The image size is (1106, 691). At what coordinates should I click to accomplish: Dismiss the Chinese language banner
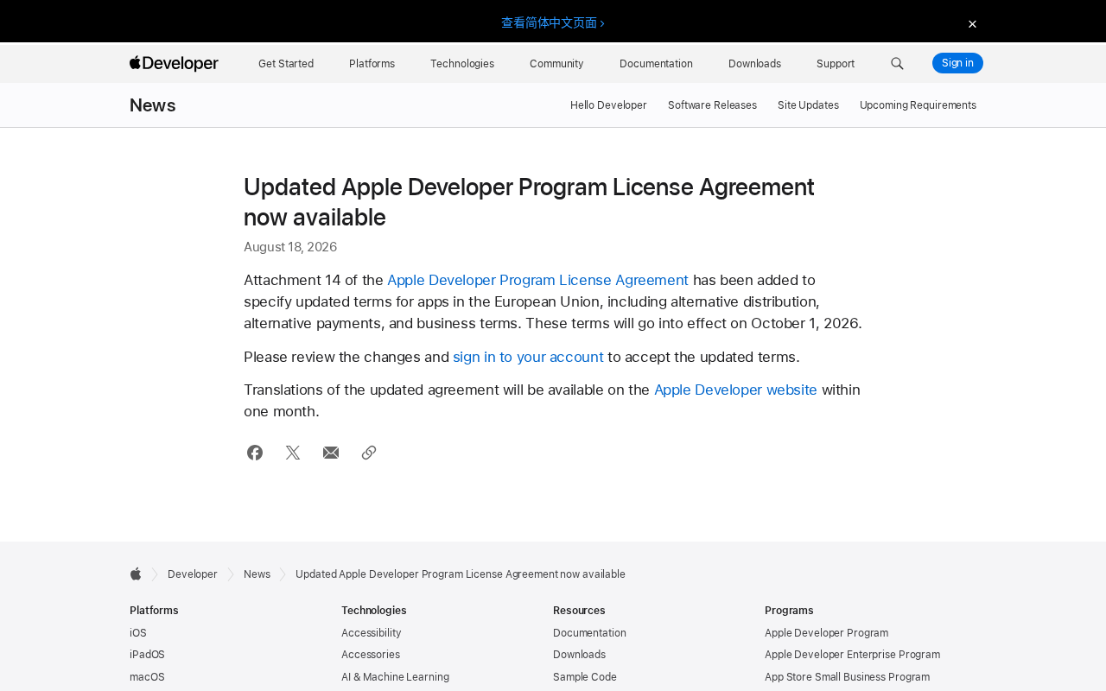[972, 24]
